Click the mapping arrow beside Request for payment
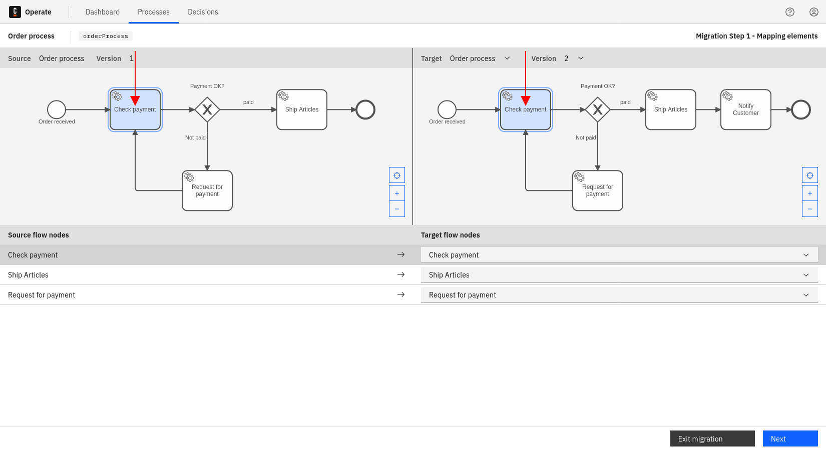This screenshot has height=450, width=826. 401,294
